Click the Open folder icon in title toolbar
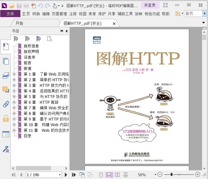The height and width of the screenshot is (179, 208). pos(12,6)
